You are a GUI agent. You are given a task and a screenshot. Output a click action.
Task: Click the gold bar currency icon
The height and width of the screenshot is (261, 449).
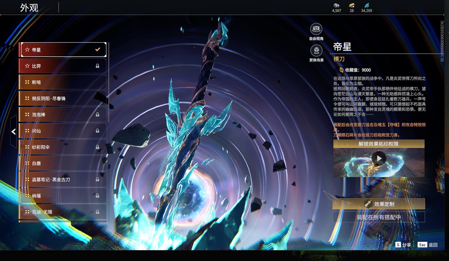point(352,5)
